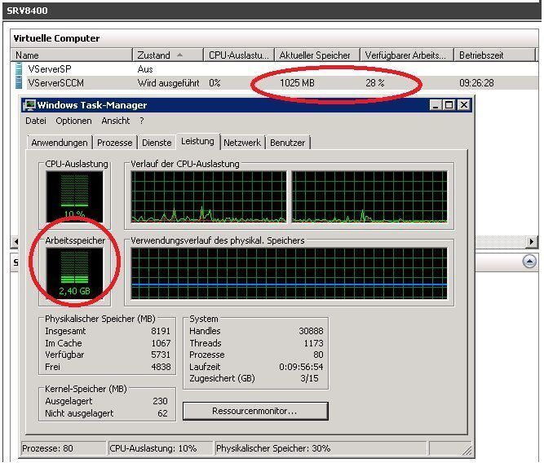544x476 pixels.
Task: Click the 28 % available memory value
Action: [x=374, y=83]
